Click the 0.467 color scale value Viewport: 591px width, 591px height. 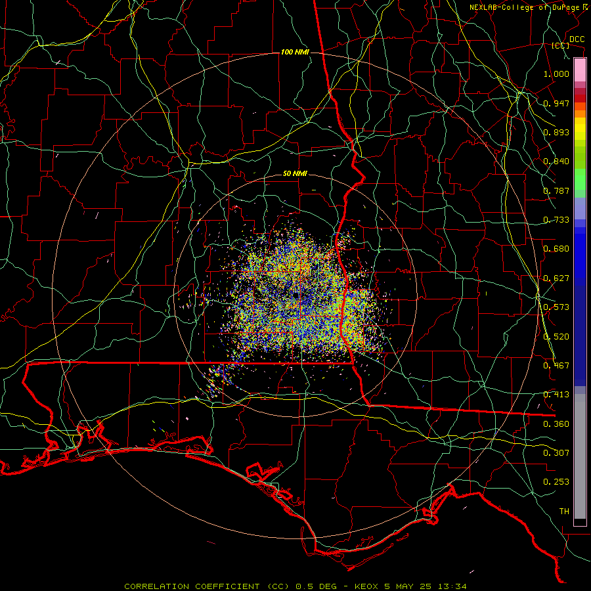556,366
